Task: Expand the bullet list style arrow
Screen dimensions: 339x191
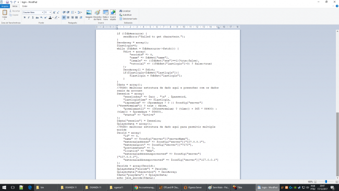Action: [75, 13]
